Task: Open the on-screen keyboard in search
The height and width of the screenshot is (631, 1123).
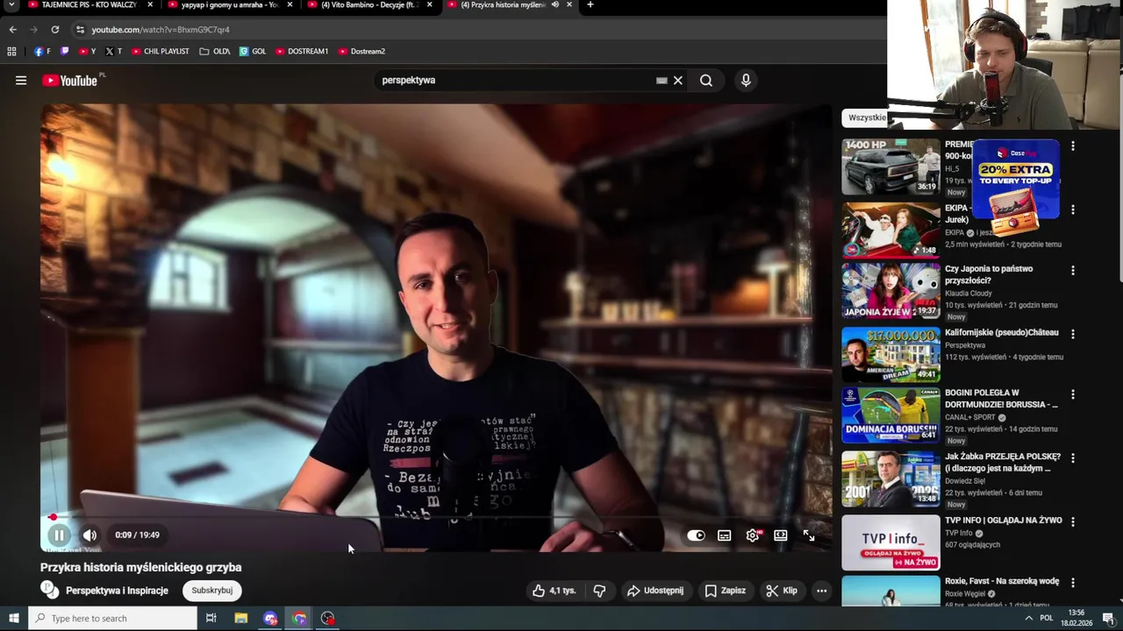Action: click(662, 81)
